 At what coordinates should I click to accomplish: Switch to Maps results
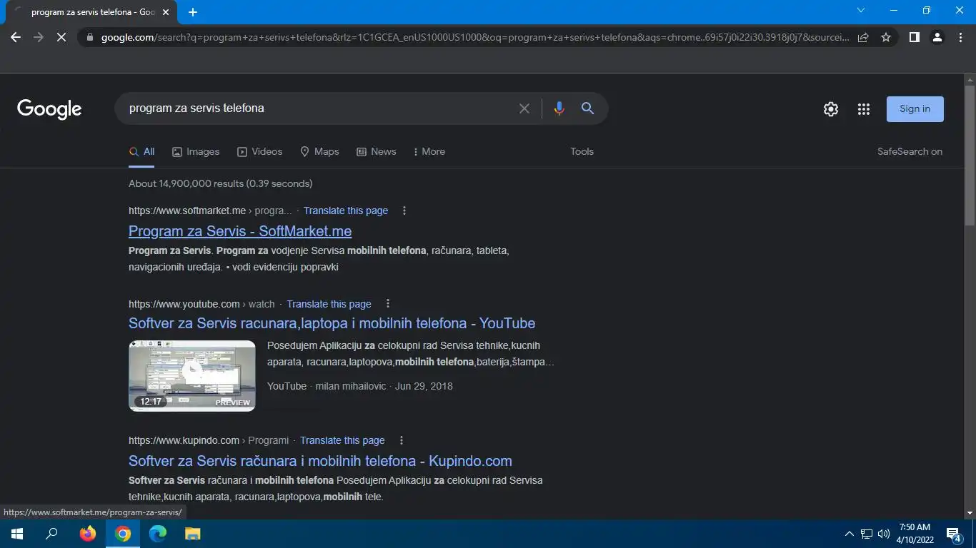tap(319, 151)
